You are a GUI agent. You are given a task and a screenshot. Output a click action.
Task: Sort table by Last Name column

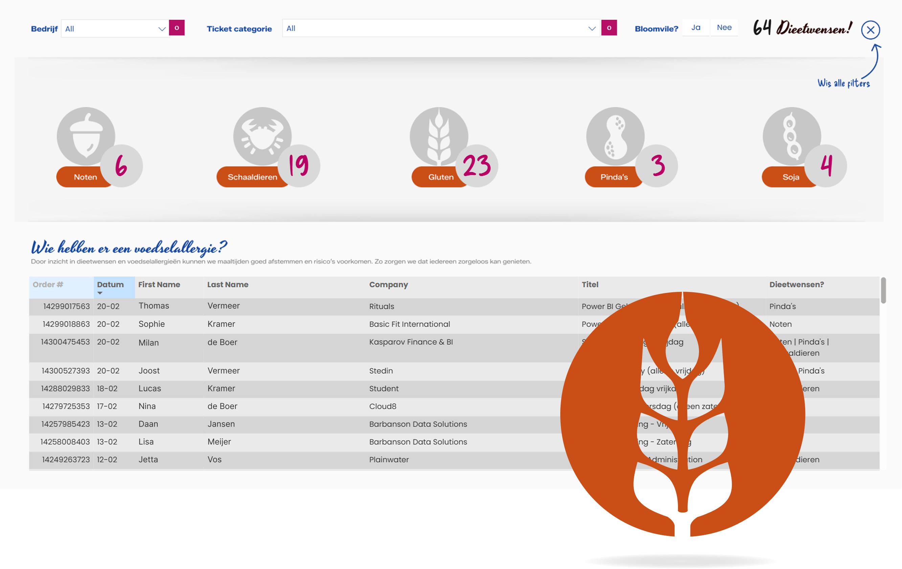click(x=228, y=285)
